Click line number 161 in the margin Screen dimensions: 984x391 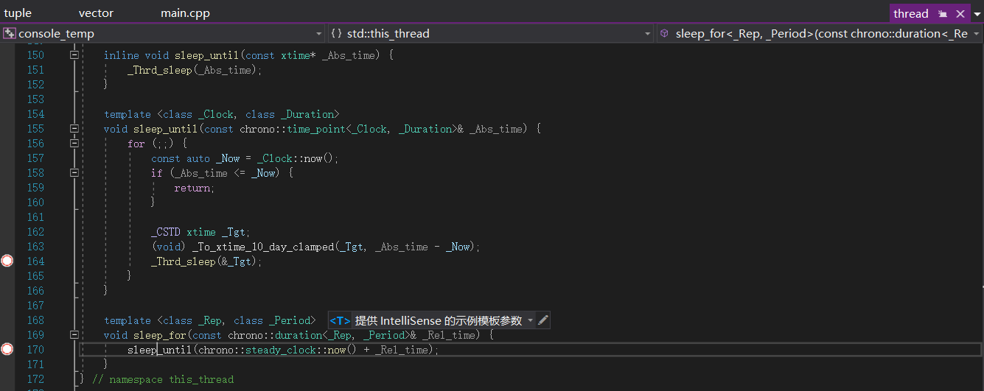(x=35, y=217)
